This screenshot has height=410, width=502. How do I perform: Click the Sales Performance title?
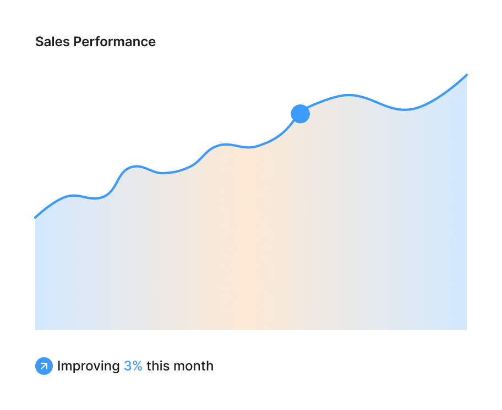point(95,42)
